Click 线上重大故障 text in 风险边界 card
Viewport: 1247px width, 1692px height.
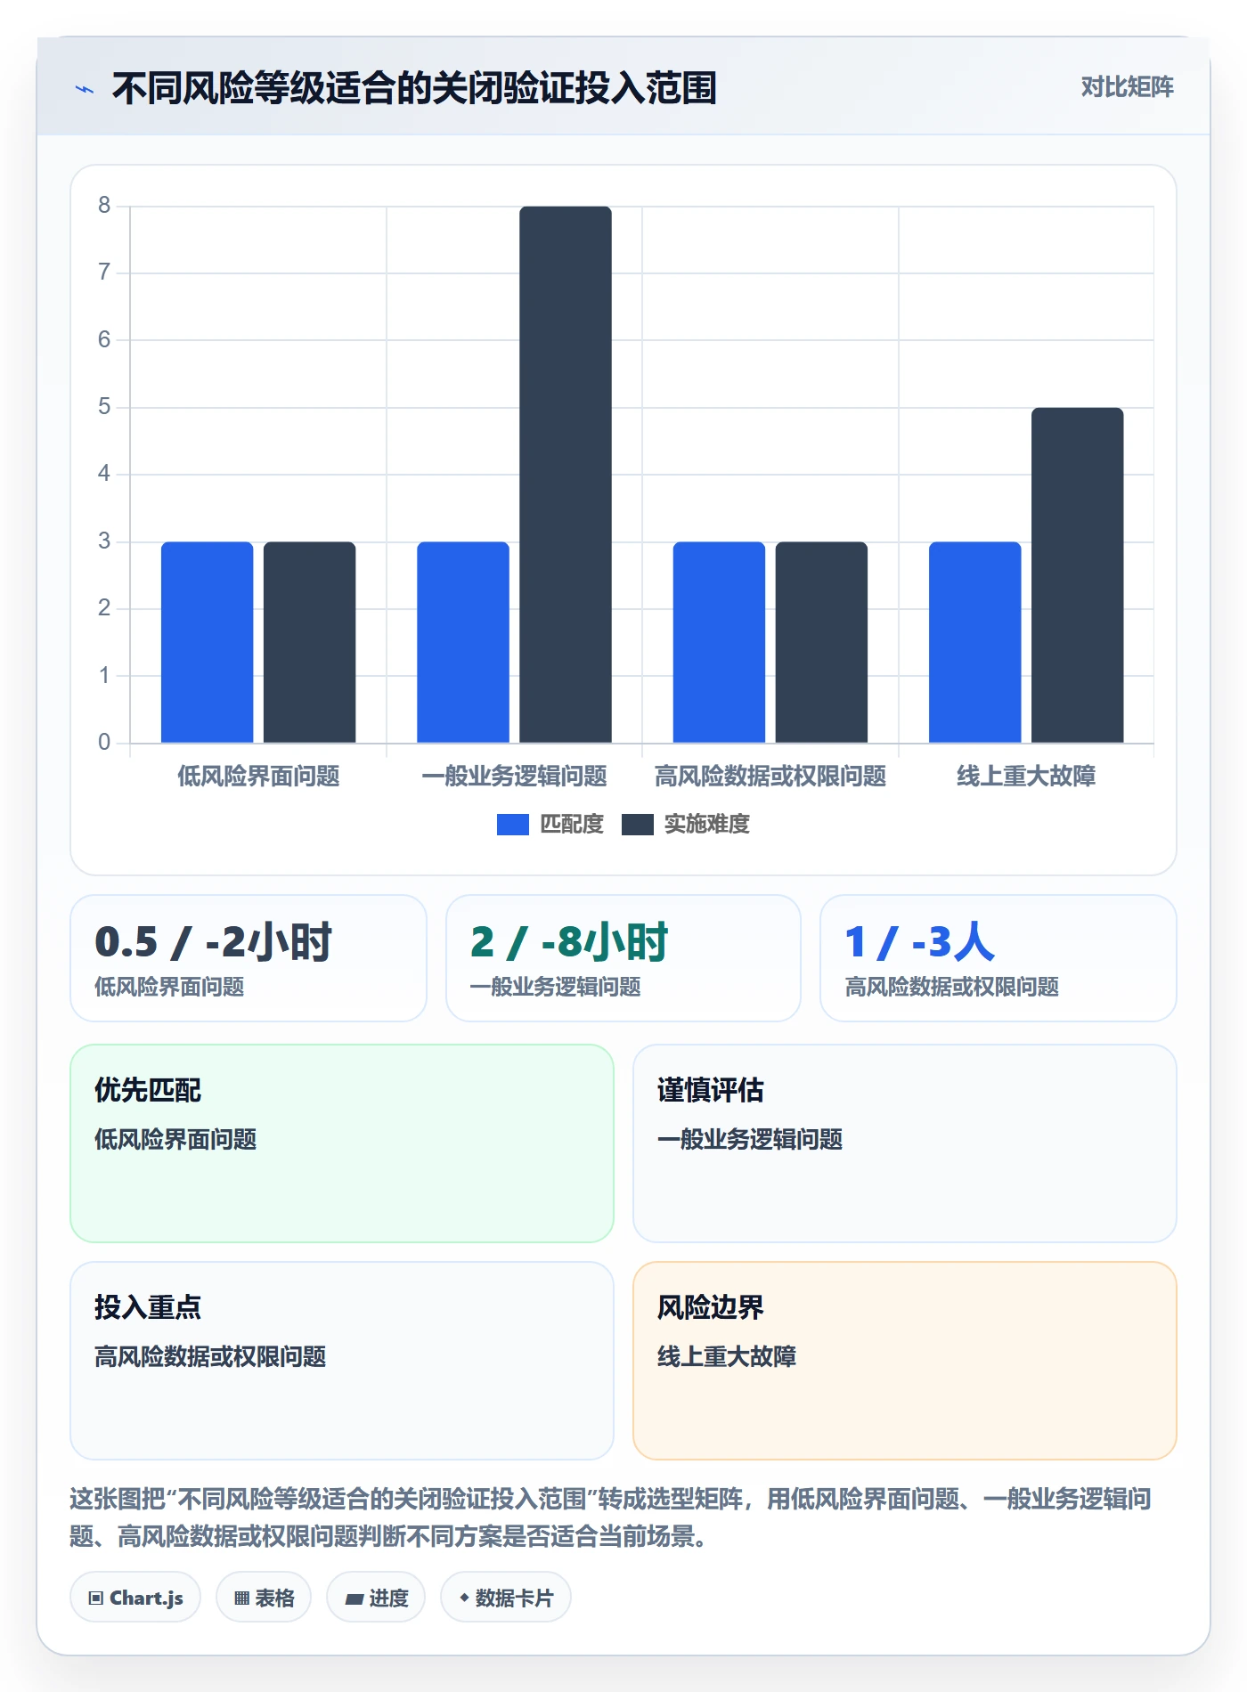727,1357
